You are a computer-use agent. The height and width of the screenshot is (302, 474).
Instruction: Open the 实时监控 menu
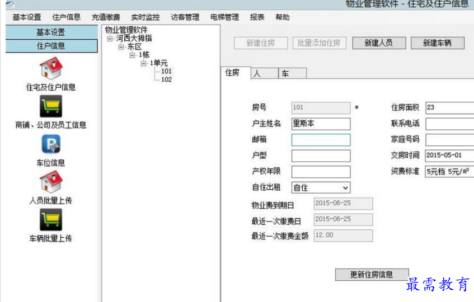pyautogui.click(x=146, y=17)
